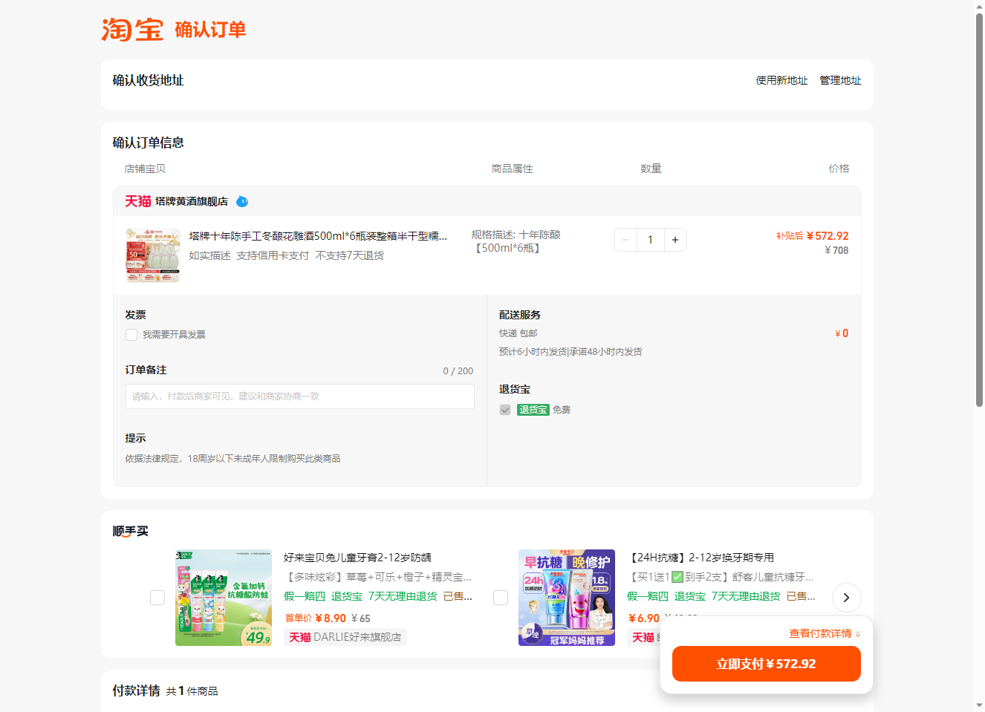Click the 好来宝贝兔儿童牙膏2-12岁防龋 title
This screenshot has height=712, width=985.
pyautogui.click(x=357, y=558)
